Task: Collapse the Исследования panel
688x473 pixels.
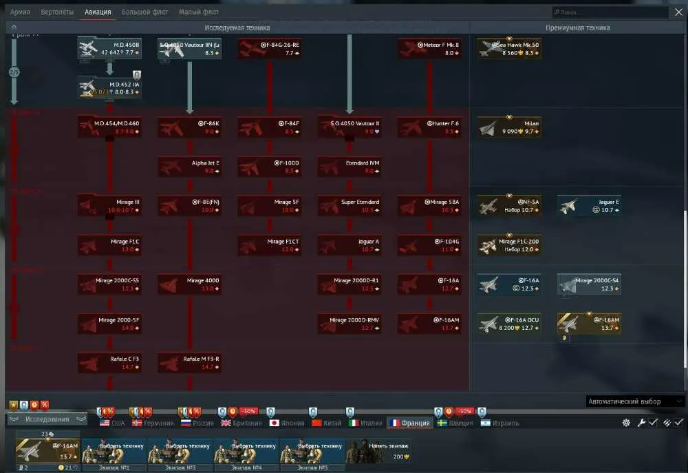Action: click(47, 419)
